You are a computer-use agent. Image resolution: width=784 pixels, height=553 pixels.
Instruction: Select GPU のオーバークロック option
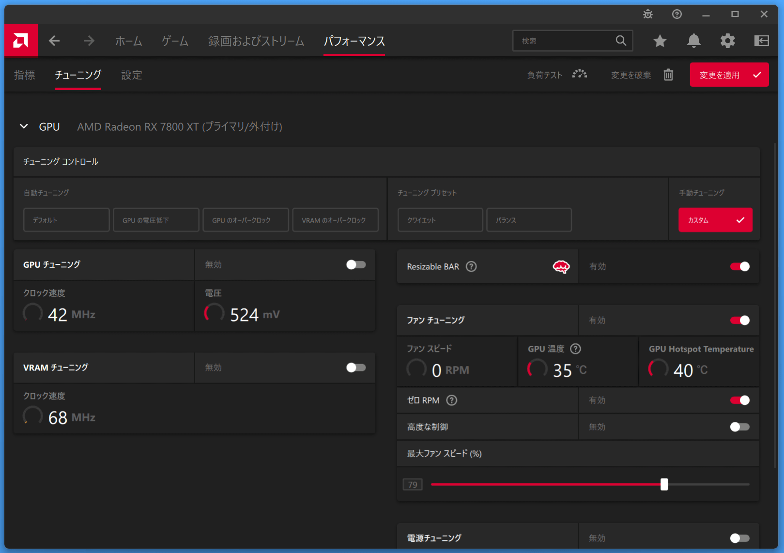(x=246, y=220)
